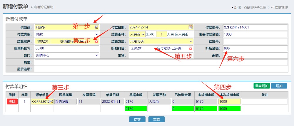Click the 源单单号 column header
The width and height of the screenshot is (294, 126).
(x=42, y=95)
